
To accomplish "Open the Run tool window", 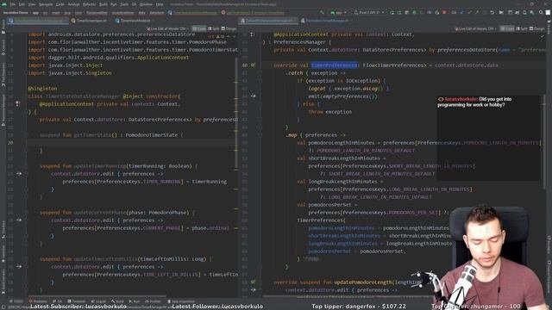I will tap(135, 301).
